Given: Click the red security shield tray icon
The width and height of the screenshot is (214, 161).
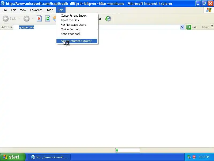Looking at the screenshot, I should tap(194, 157).
